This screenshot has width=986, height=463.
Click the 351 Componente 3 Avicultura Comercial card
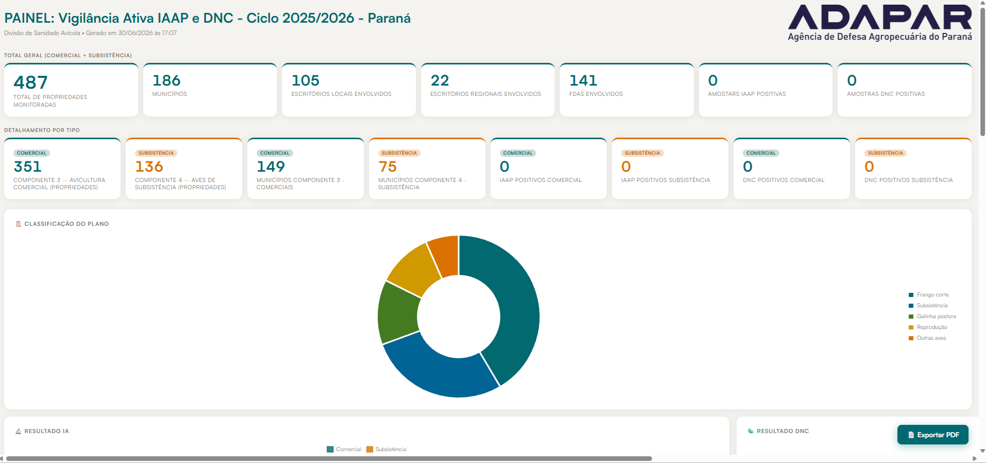[x=62, y=168]
